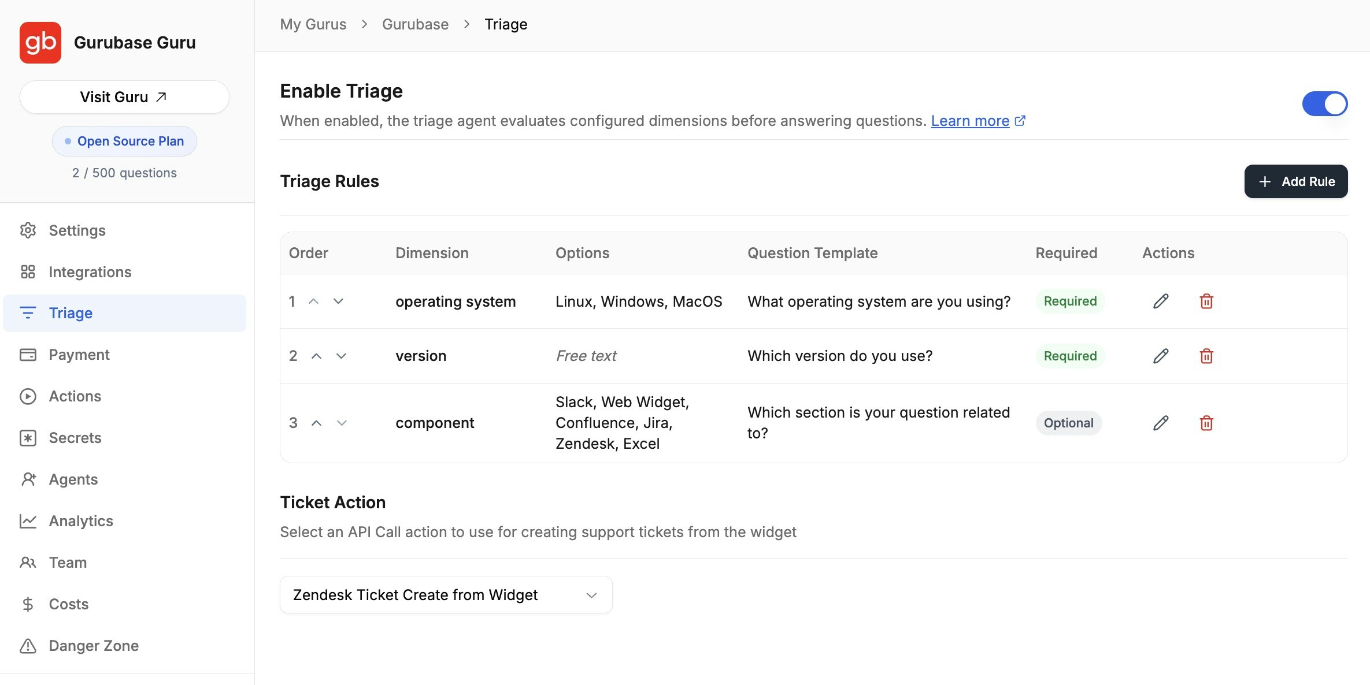Click the Integrations grid icon

tap(28, 271)
